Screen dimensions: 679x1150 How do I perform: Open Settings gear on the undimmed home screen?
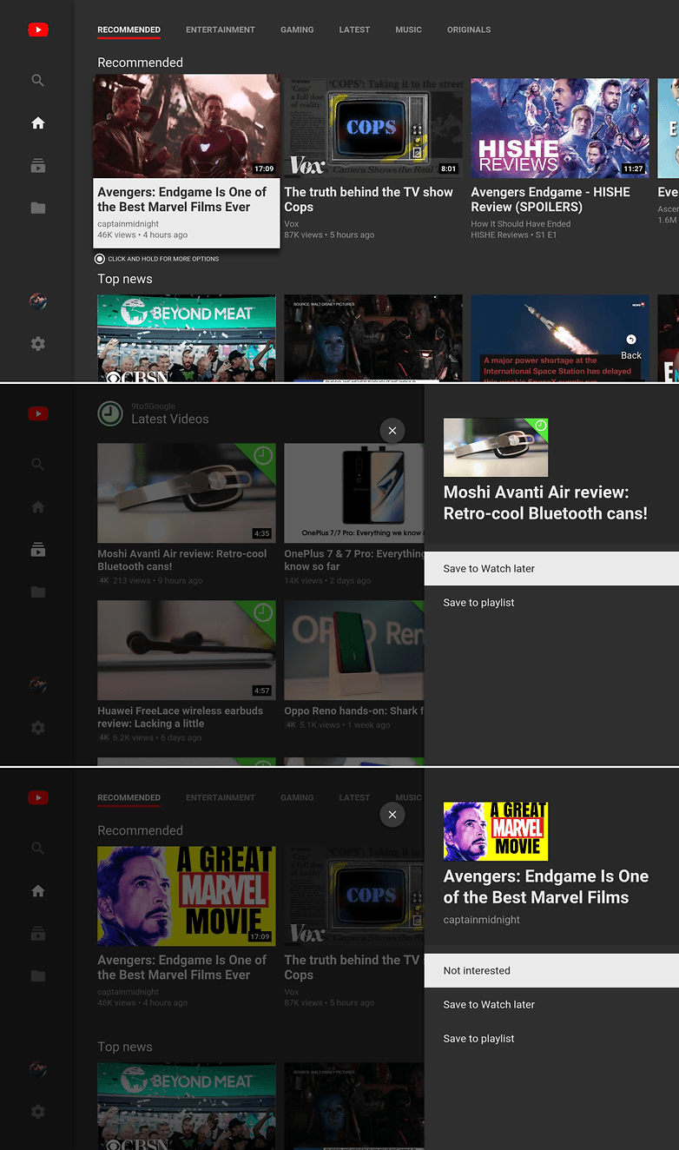pyautogui.click(x=37, y=344)
